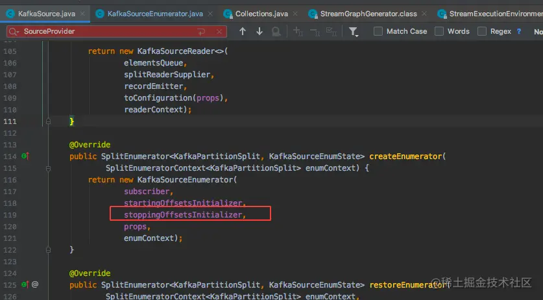This screenshot has width=543, height=300.
Task: Click subscriber on line 117
Action: 147,192
